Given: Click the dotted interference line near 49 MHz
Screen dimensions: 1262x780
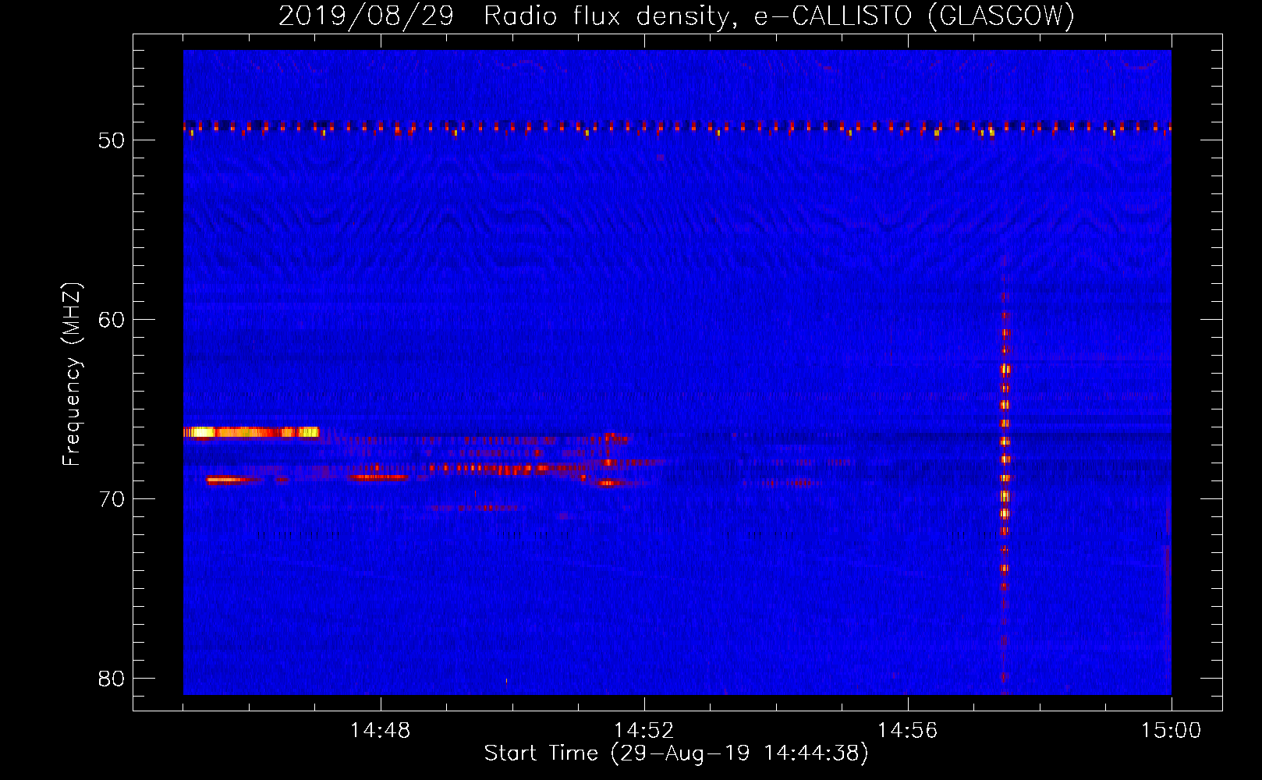Looking at the screenshot, I should tap(677, 127).
